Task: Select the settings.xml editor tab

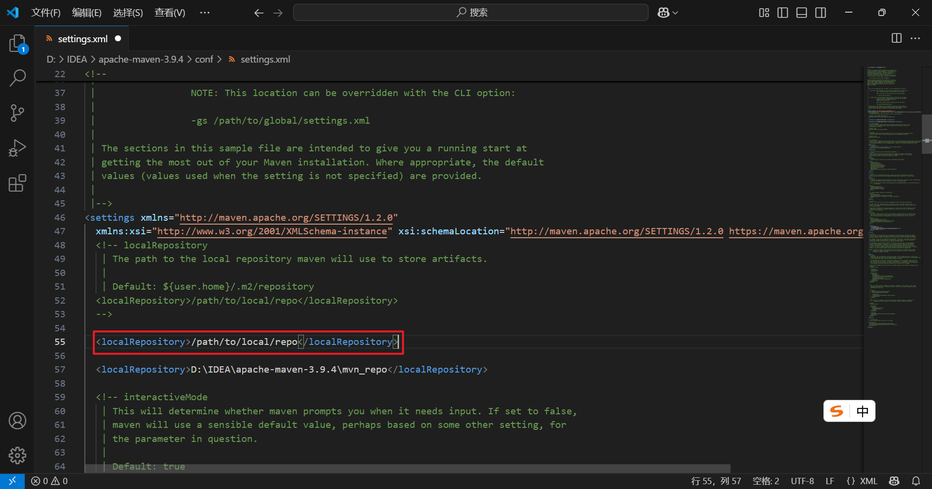Action: coord(83,38)
